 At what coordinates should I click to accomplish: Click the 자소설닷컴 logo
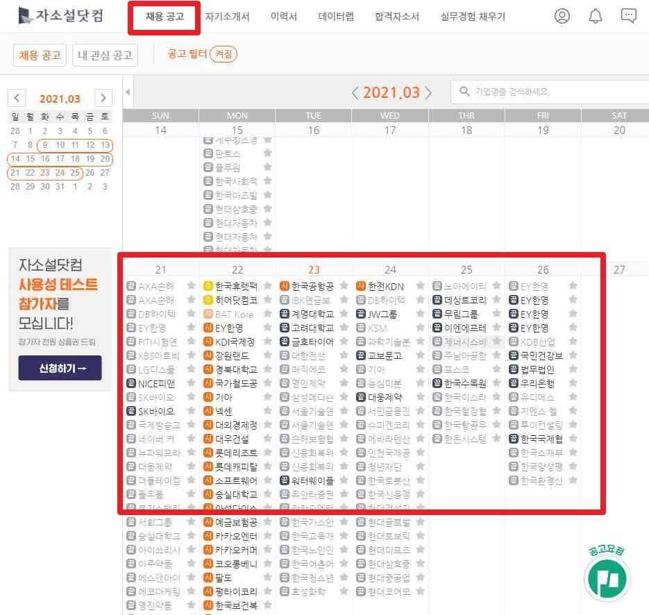click(60, 16)
